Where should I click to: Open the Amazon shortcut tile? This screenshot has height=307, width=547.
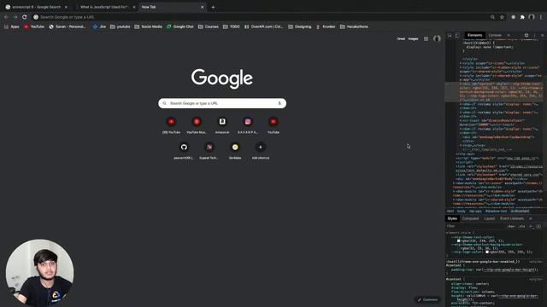pos(222,125)
